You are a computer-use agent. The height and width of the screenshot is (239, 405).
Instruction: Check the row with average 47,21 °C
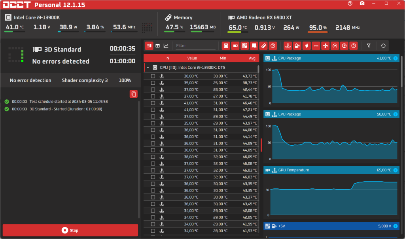(x=153, y=110)
